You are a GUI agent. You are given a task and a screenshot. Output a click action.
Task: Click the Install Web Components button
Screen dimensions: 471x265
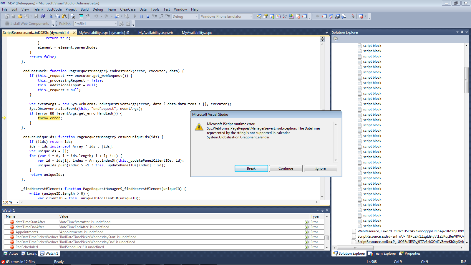click(x=27, y=24)
